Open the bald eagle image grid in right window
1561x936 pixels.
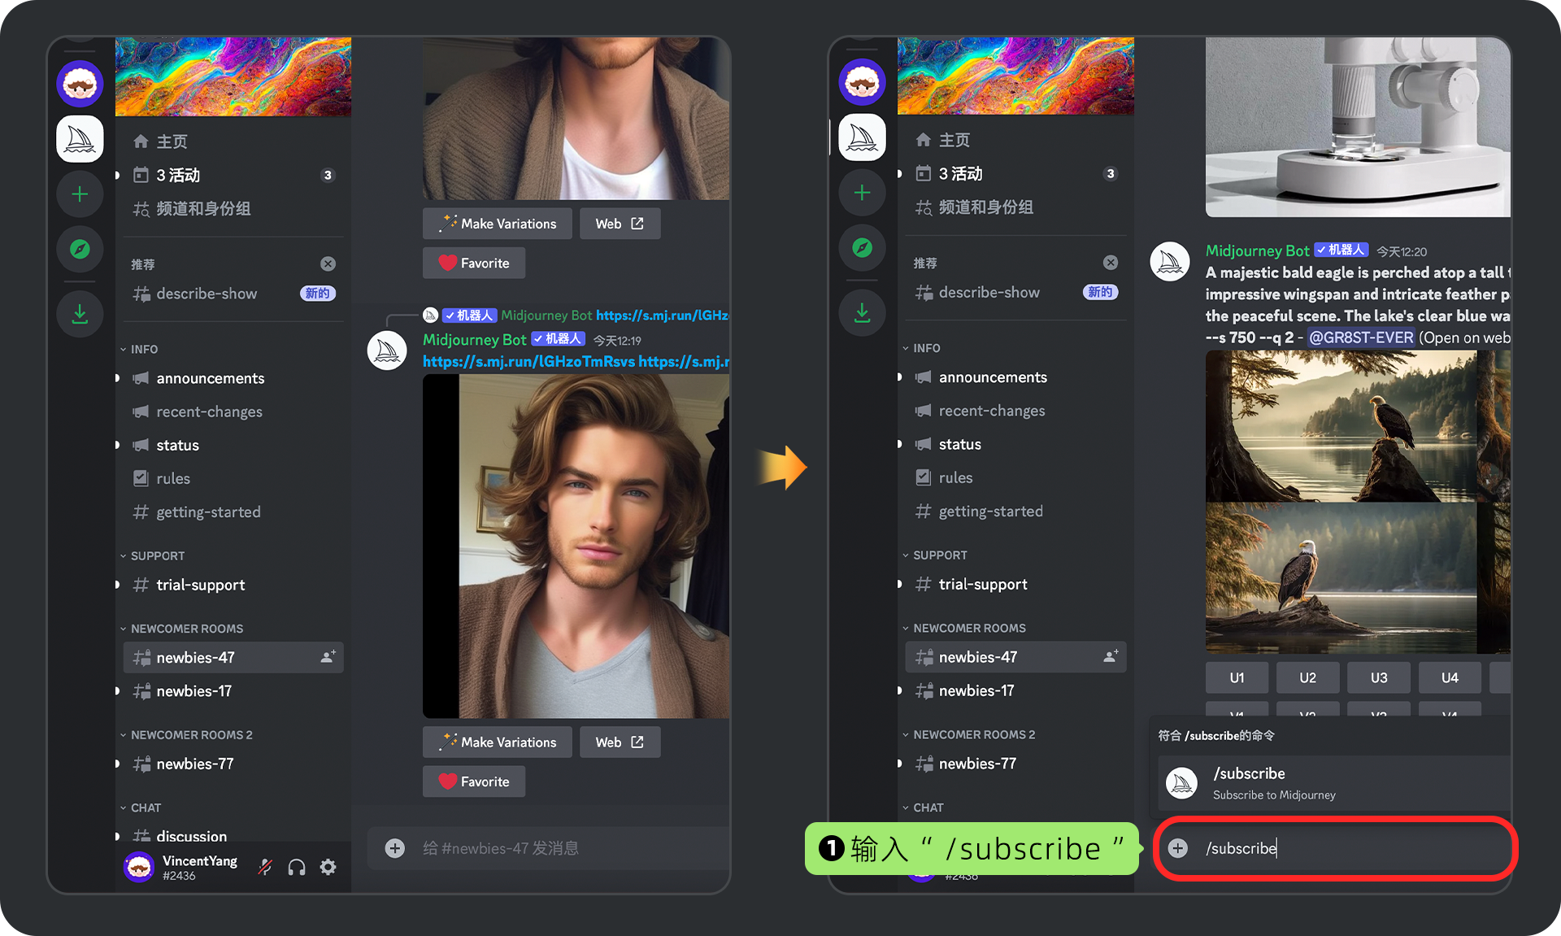[x=1358, y=502]
